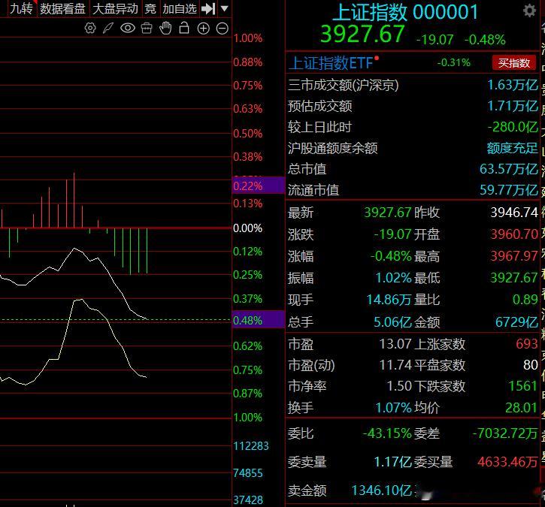
Task: Toggle the chart lock icon
Action: point(184,28)
